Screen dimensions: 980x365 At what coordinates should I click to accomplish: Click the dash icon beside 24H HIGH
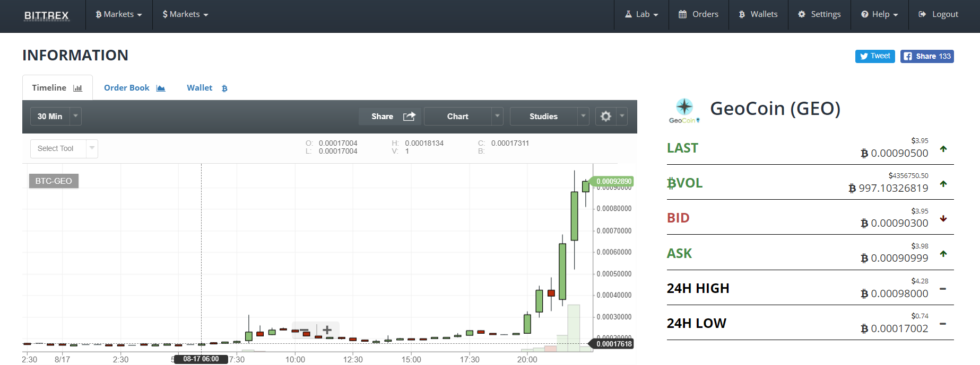click(943, 289)
